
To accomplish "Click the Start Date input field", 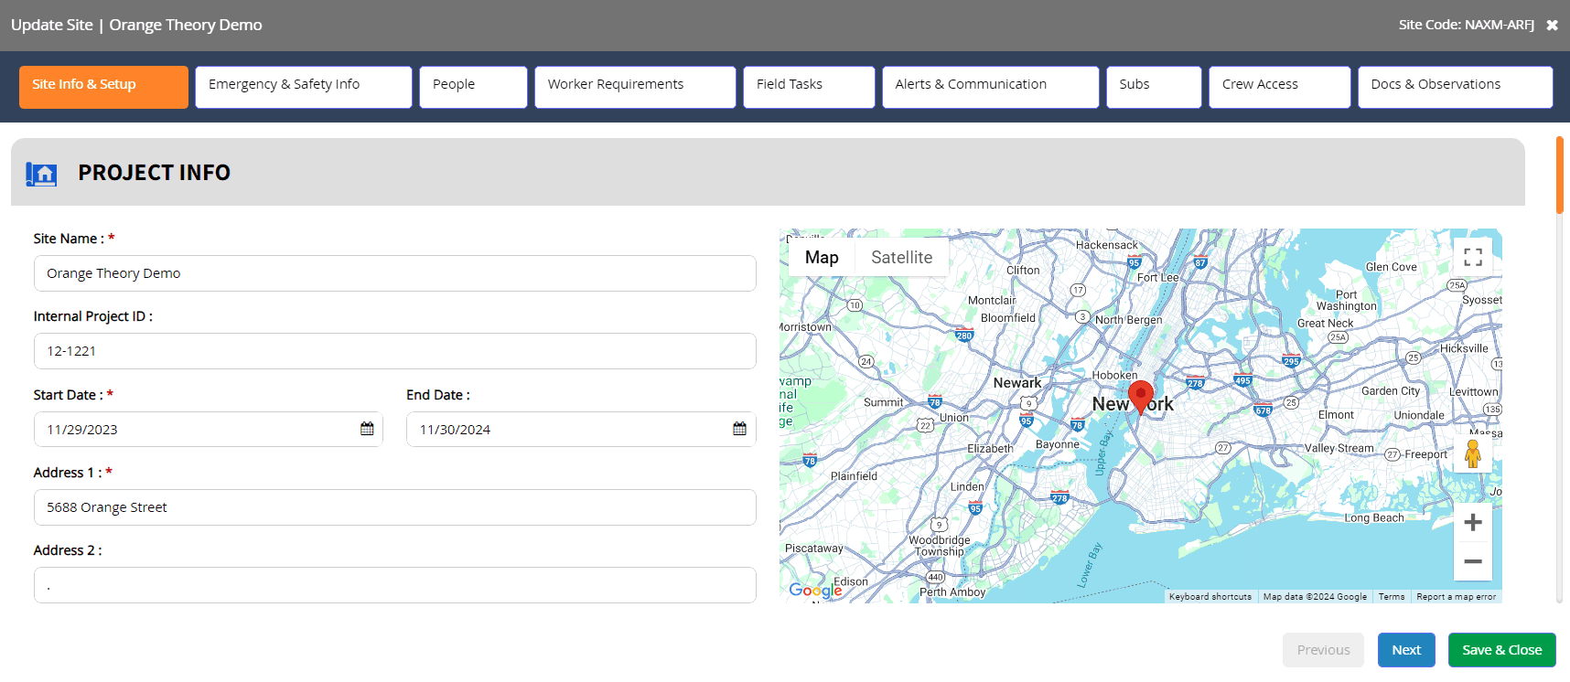I will tap(208, 429).
